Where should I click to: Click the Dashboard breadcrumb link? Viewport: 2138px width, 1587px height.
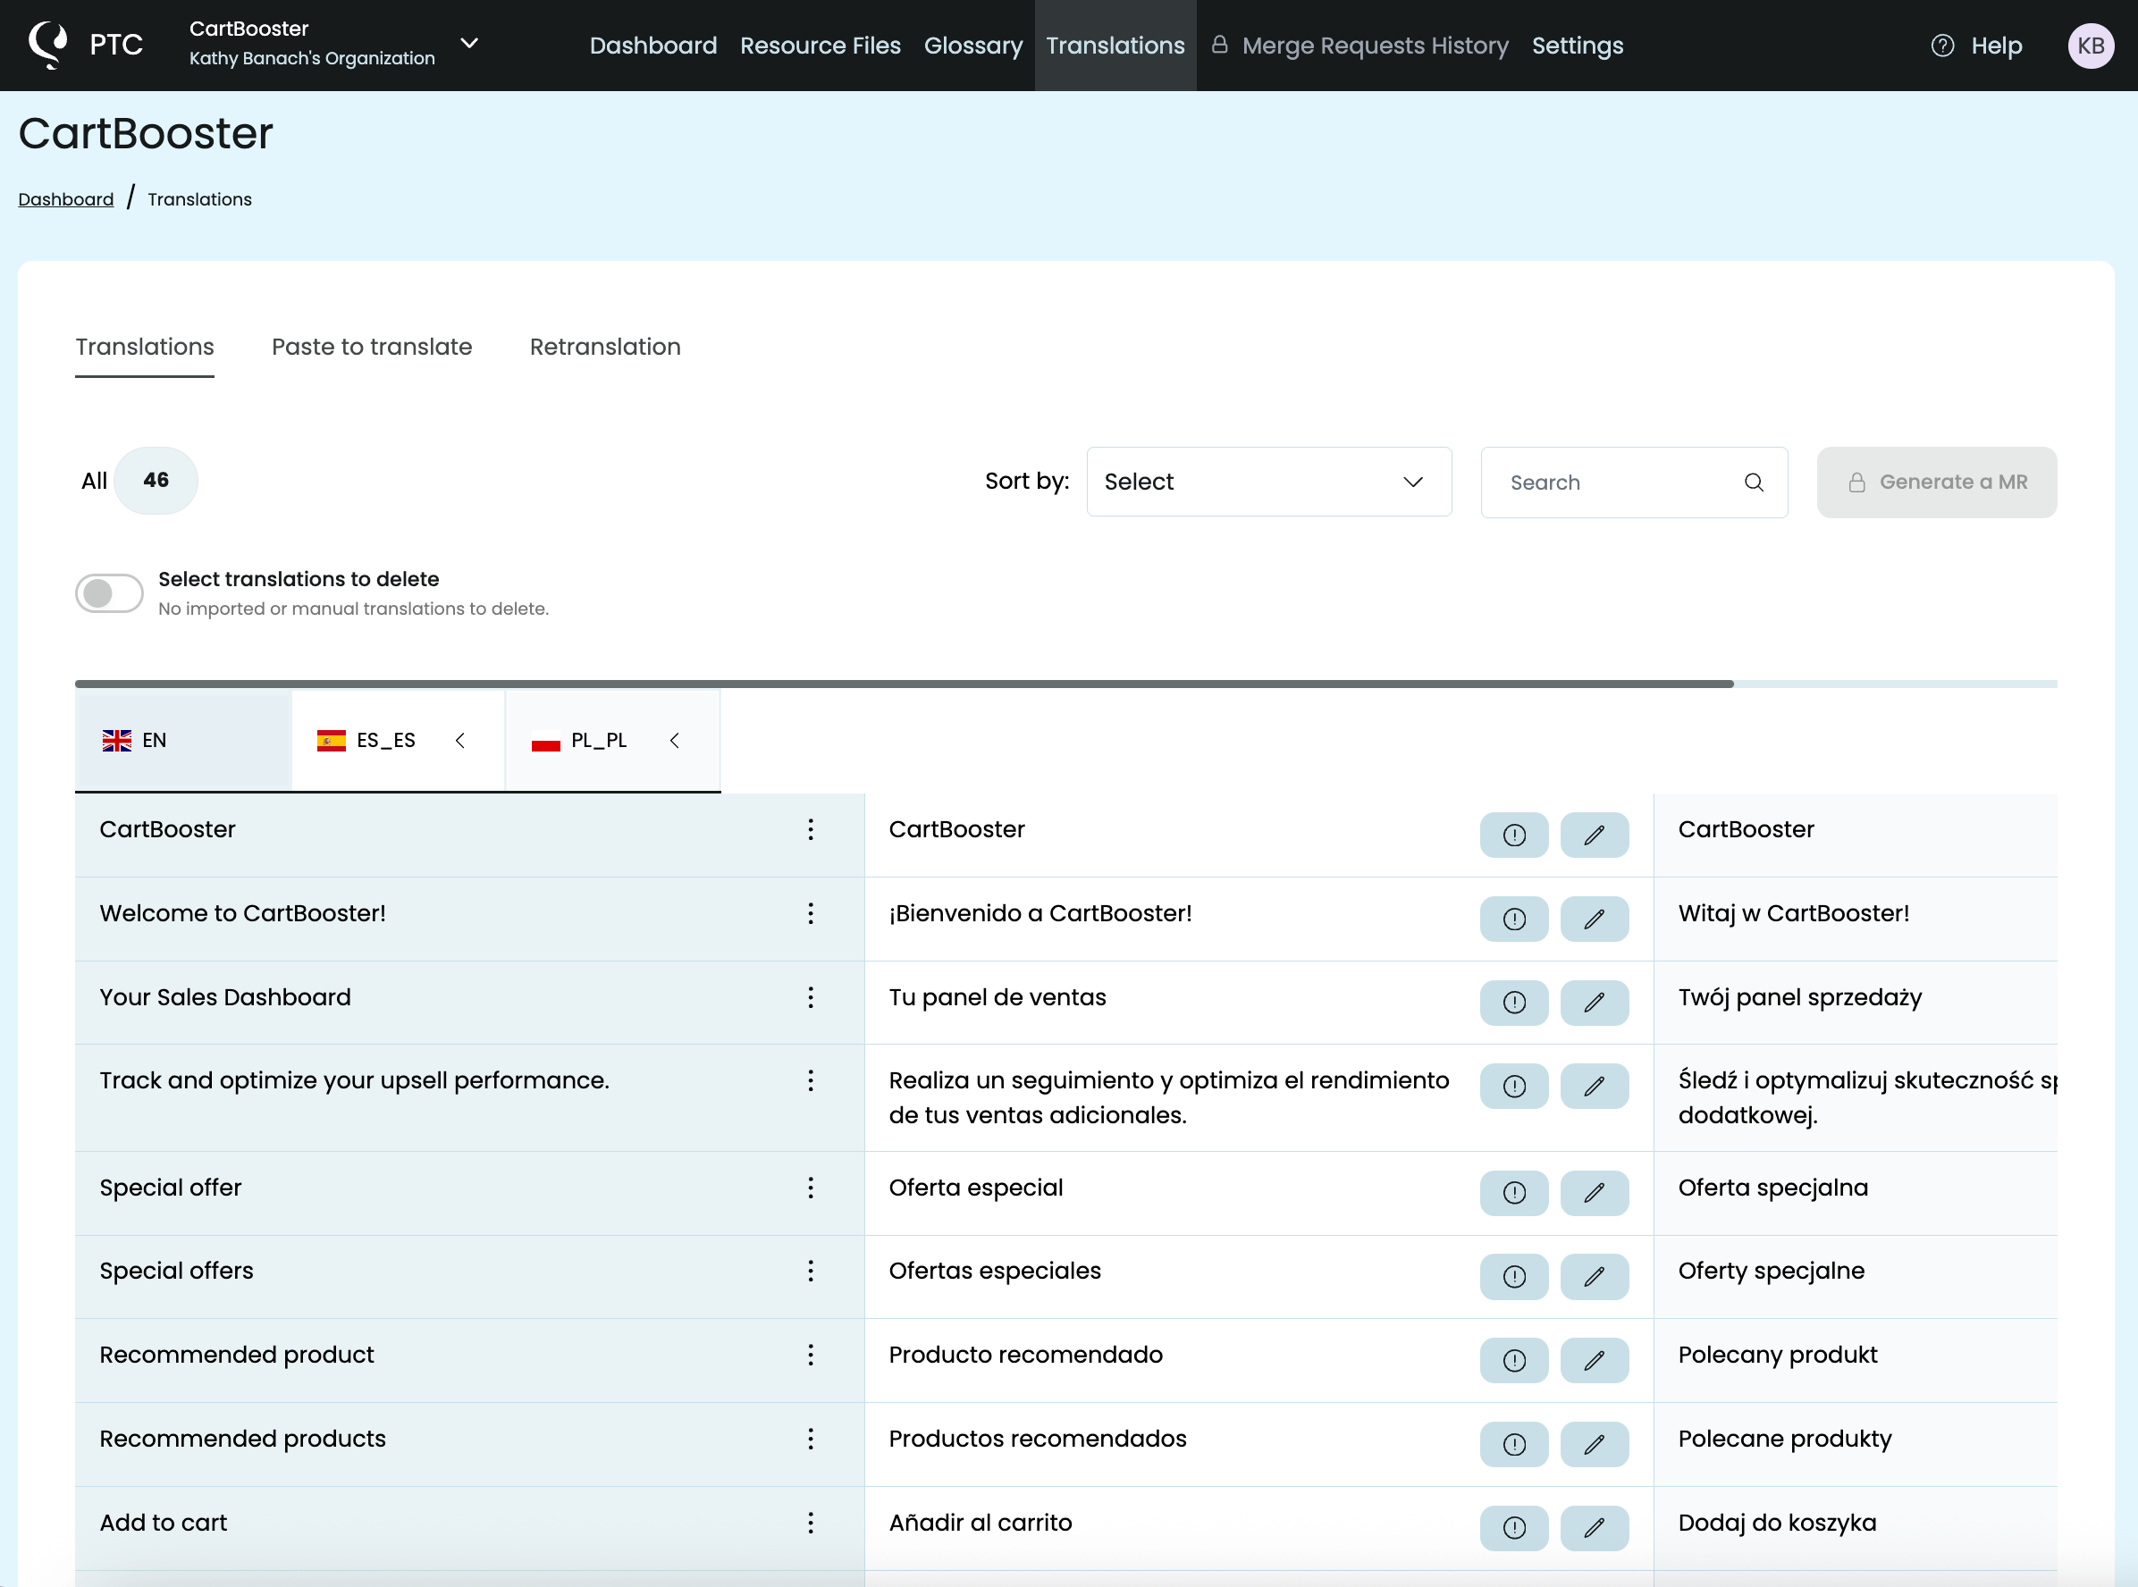[x=65, y=199]
